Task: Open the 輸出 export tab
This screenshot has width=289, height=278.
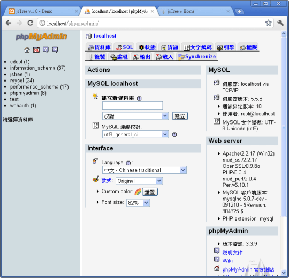Action: (142, 56)
